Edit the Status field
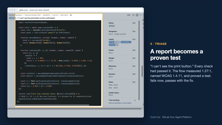This screenshot has width=222, height=125. tap(134, 23)
